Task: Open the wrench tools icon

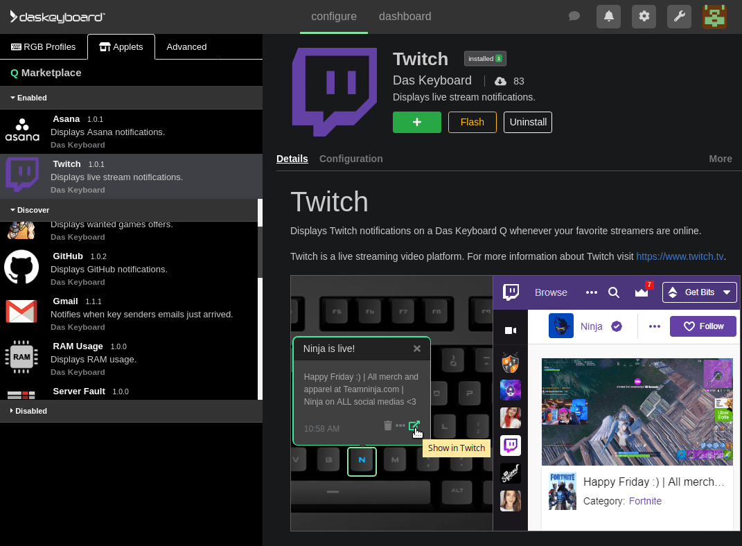Action: (679, 17)
